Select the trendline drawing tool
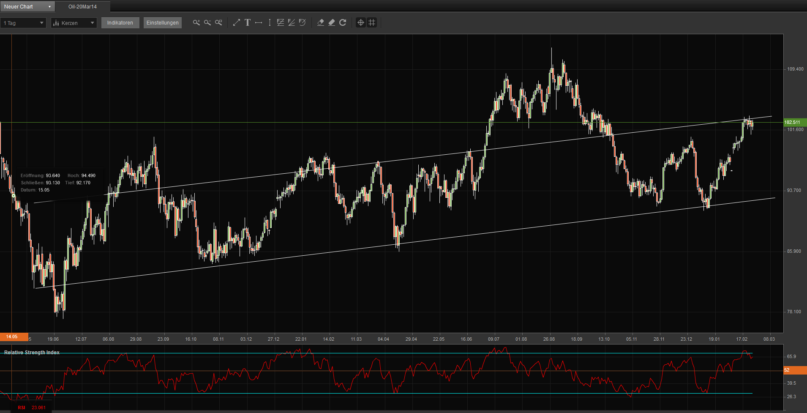The width and height of the screenshot is (807, 413). coord(237,22)
